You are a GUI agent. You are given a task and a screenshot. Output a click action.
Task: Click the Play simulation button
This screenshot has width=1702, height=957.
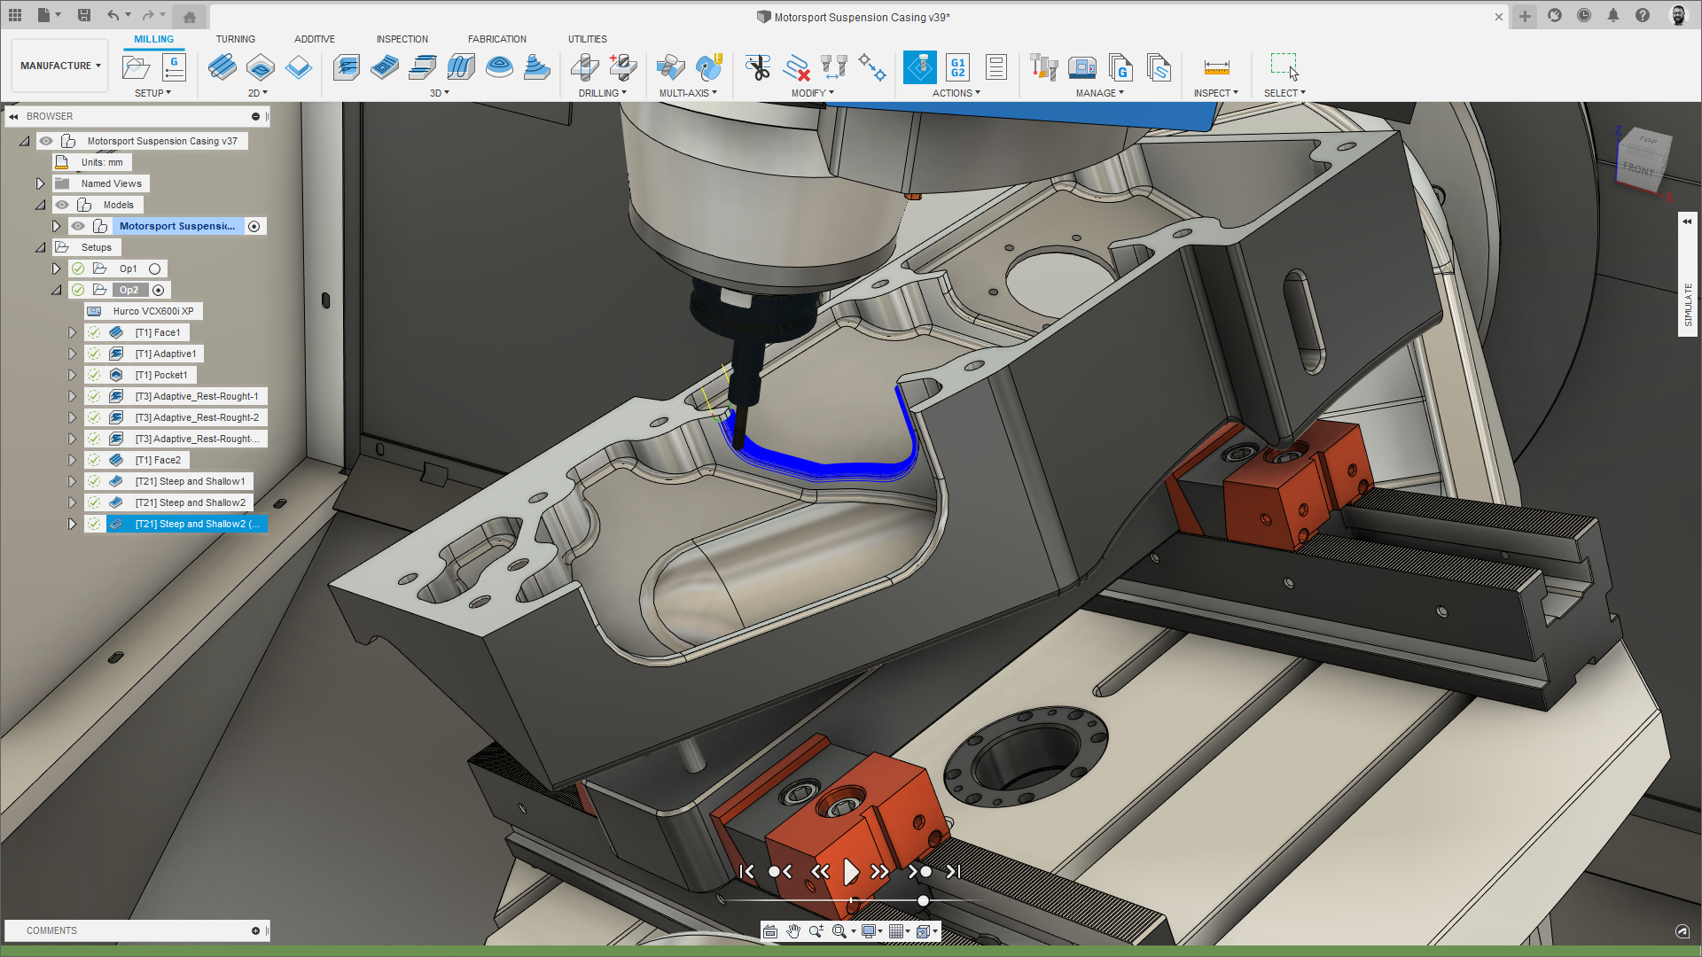click(851, 872)
